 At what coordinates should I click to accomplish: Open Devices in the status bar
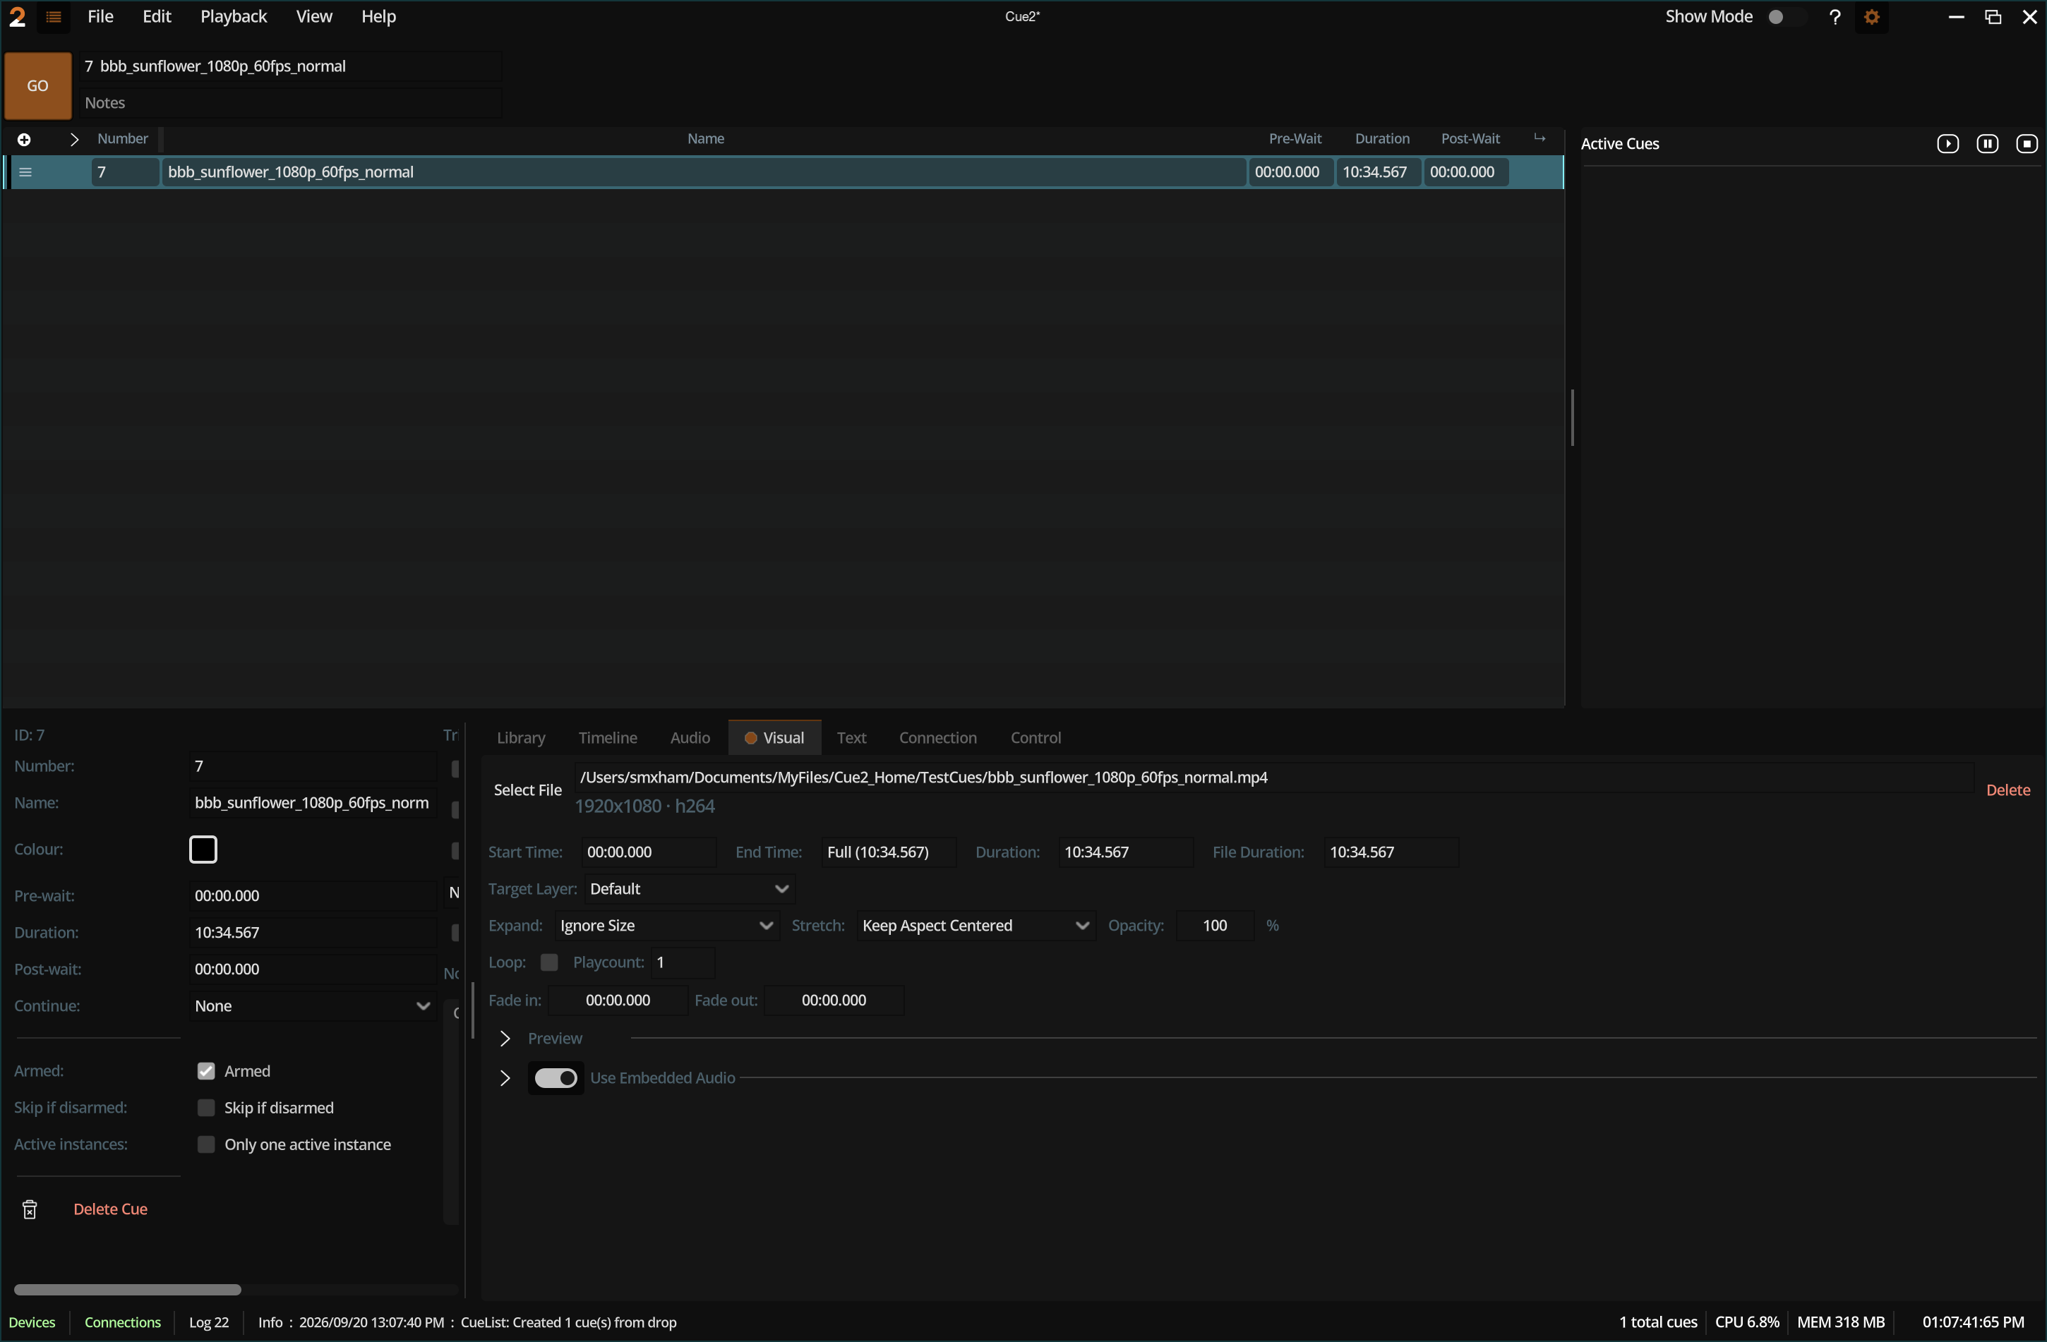[32, 1322]
